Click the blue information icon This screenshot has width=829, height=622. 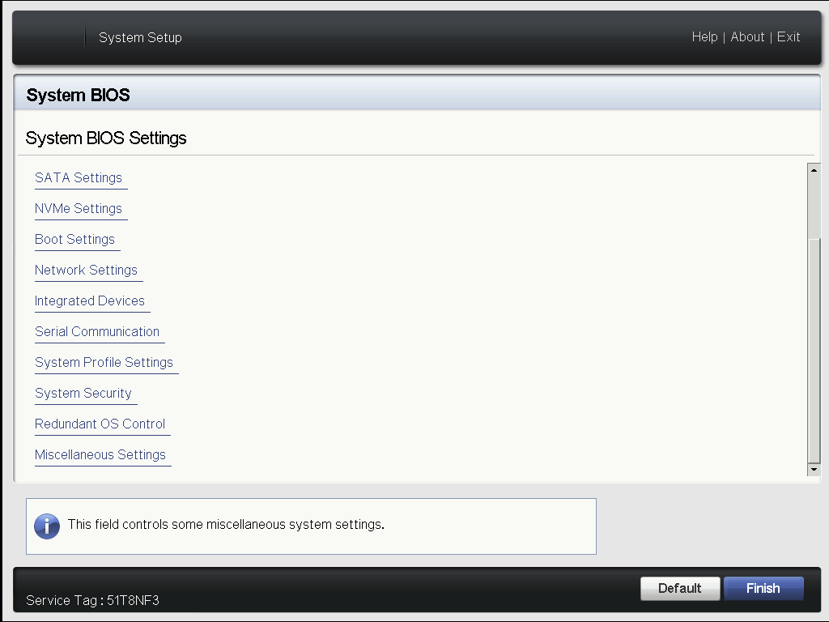click(47, 526)
